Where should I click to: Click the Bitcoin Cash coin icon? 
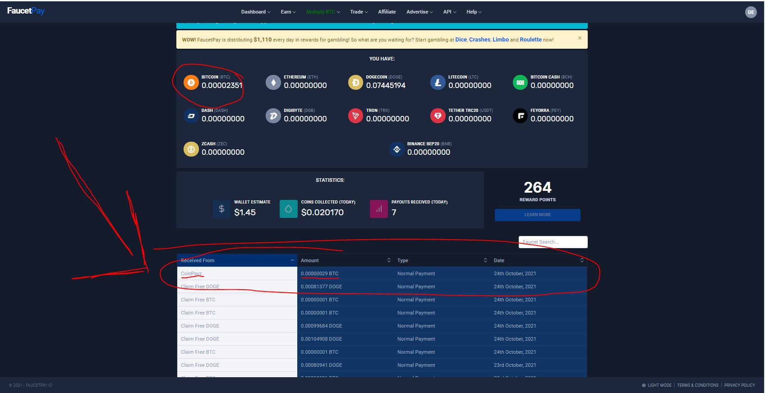click(520, 83)
